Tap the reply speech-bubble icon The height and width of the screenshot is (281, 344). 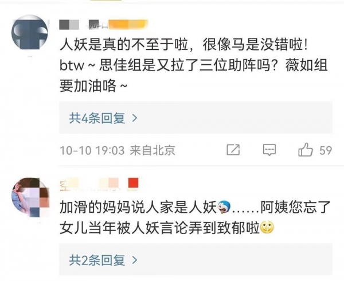point(269,150)
